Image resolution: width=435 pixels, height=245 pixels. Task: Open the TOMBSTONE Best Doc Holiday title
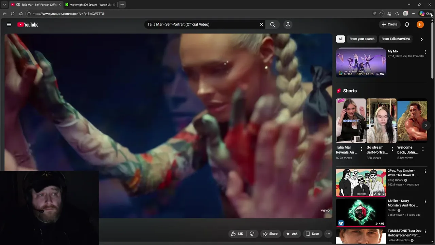point(404,233)
